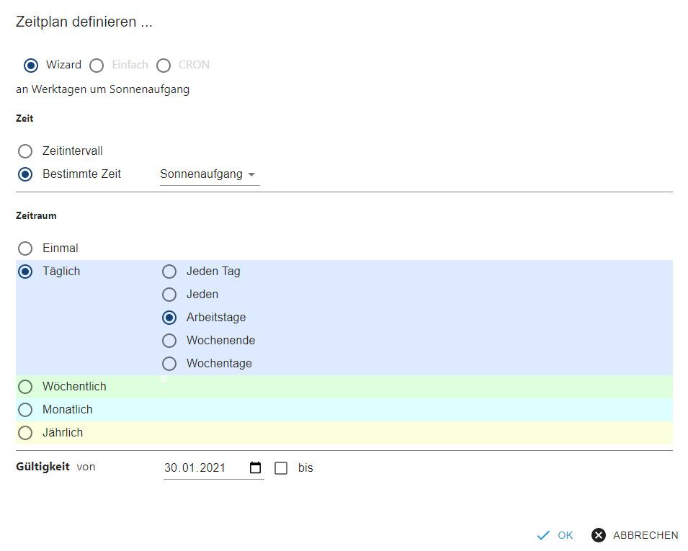The image size is (688, 551).
Task: Select the Jährlich period option
Action: (x=25, y=433)
